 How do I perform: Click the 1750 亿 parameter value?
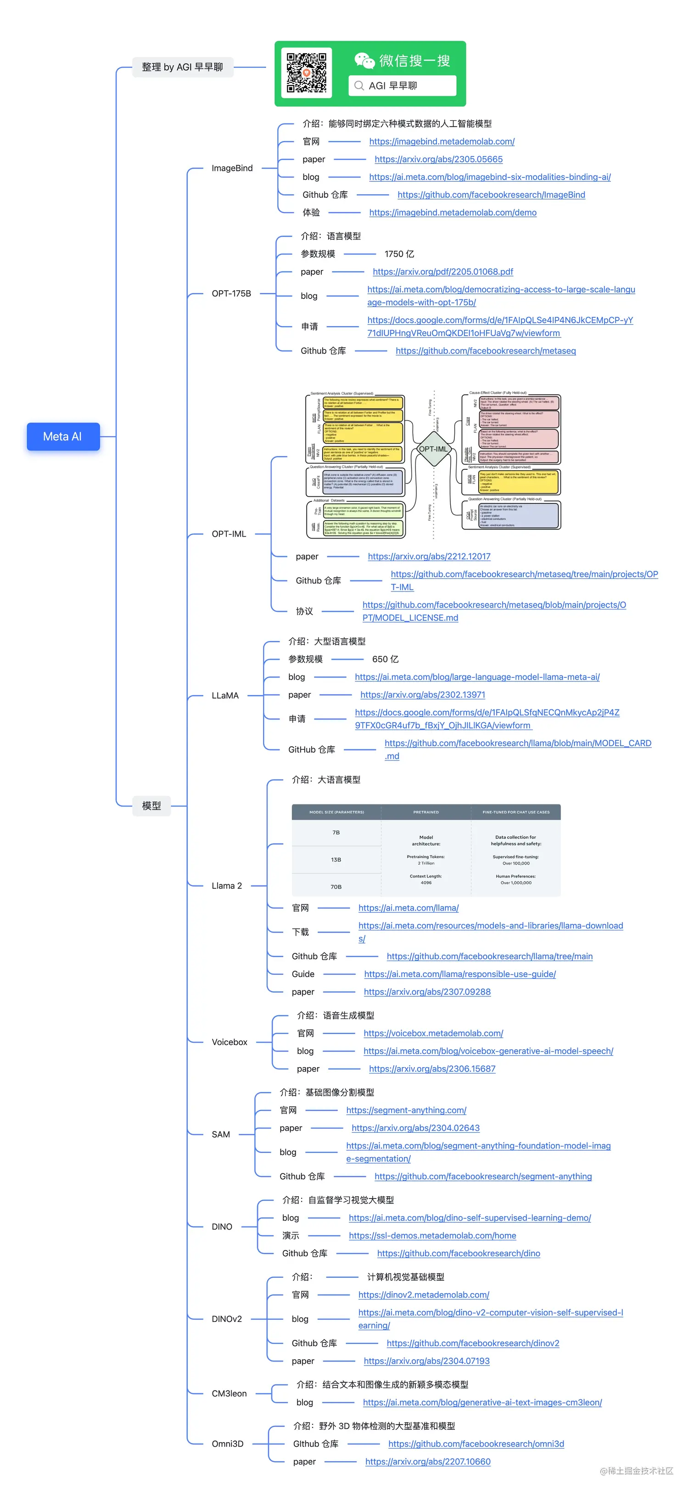[x=400, y=254]
